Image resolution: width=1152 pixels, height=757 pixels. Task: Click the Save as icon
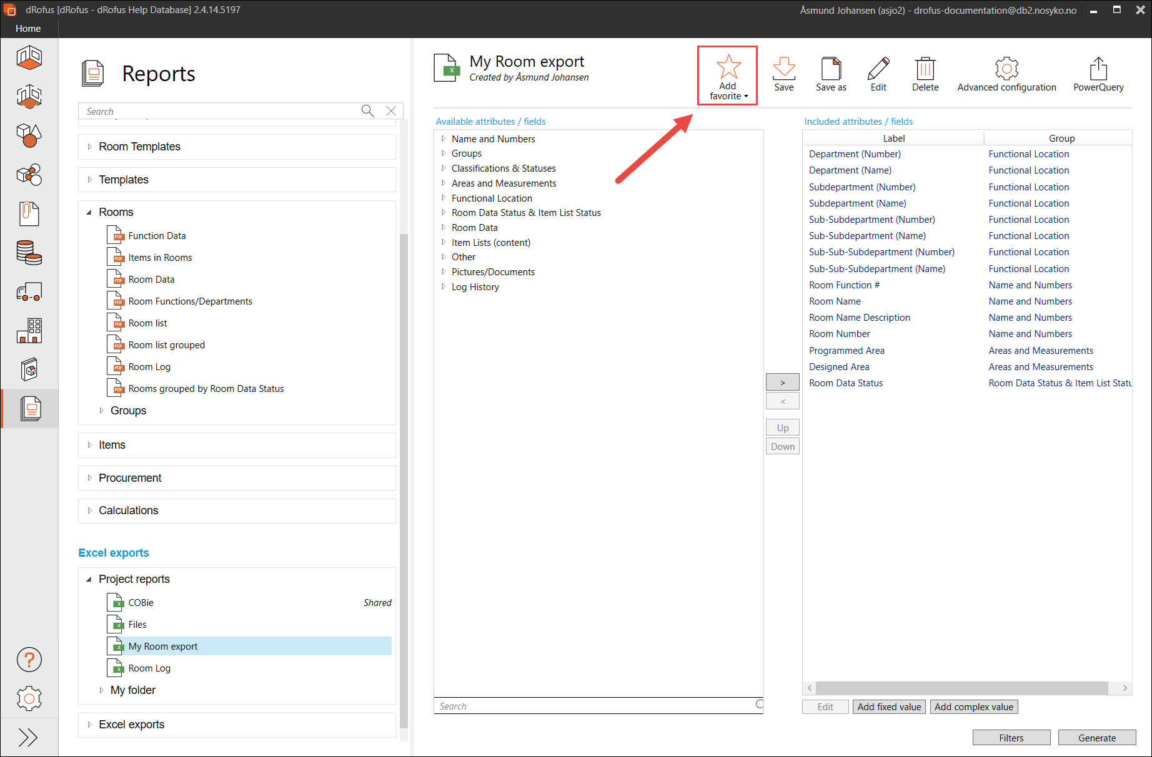point(831,69)
